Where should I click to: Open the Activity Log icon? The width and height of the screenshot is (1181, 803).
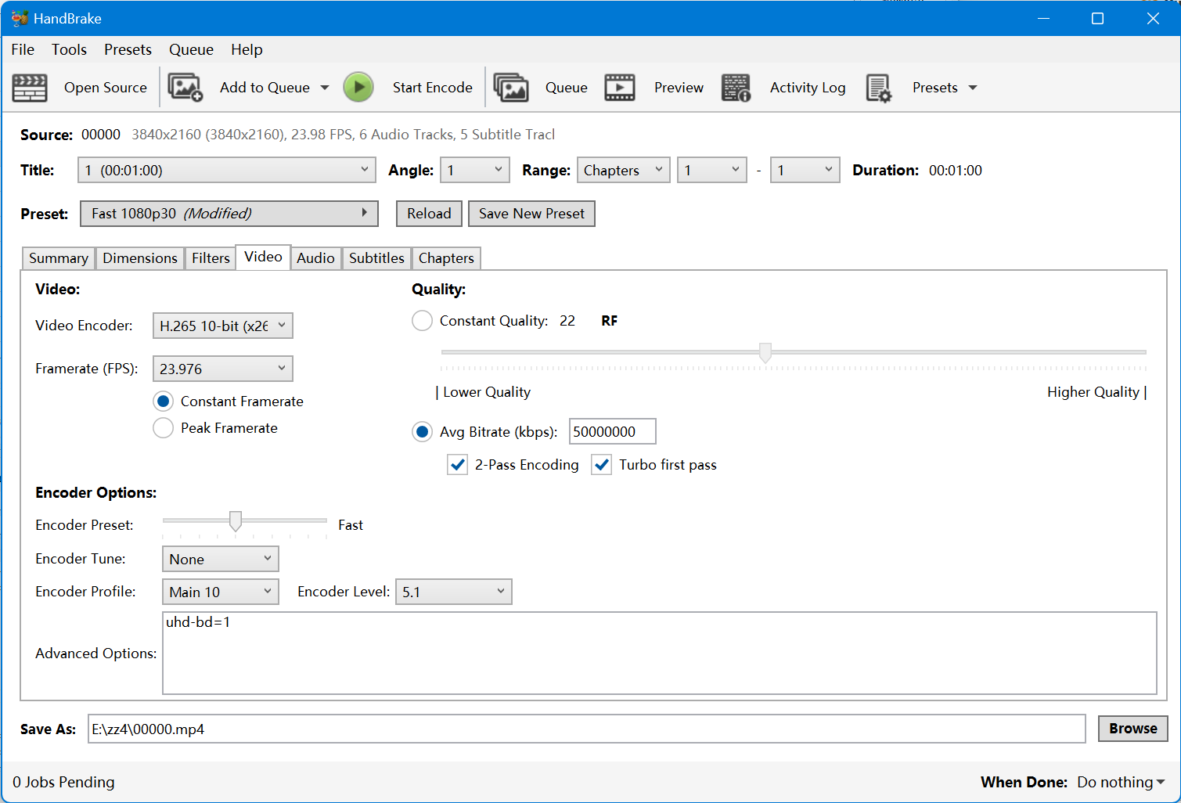click(736, 88)
